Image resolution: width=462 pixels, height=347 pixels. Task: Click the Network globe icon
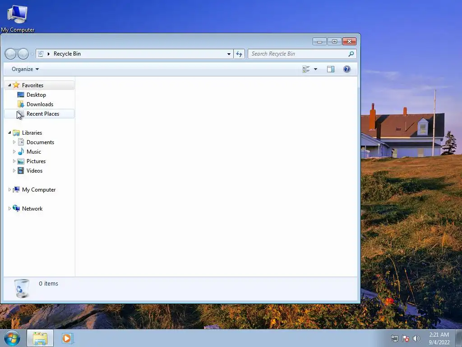(x=16, y=208)
